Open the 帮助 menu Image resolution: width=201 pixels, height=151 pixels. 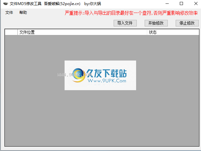point(23,13)
